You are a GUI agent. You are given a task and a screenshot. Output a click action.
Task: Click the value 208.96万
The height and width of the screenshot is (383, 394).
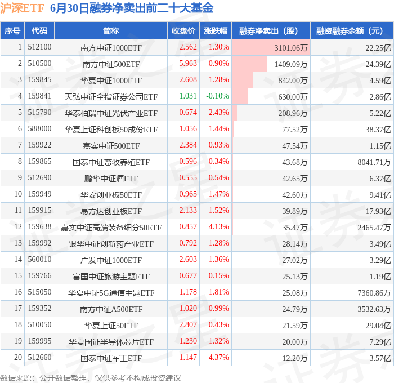click(293, 113)
